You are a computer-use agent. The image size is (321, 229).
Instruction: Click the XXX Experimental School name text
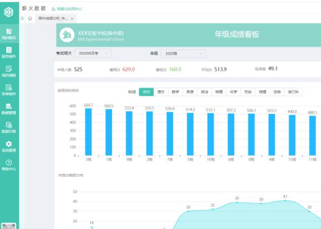pos(100,39)
